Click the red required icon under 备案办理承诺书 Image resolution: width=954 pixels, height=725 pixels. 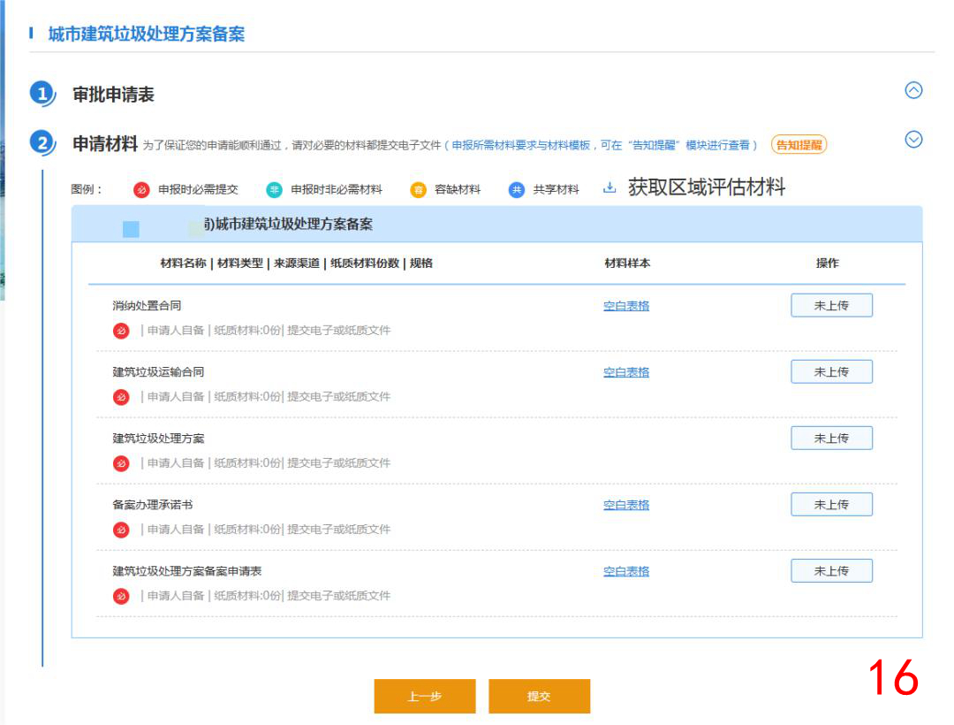[121, 530]
